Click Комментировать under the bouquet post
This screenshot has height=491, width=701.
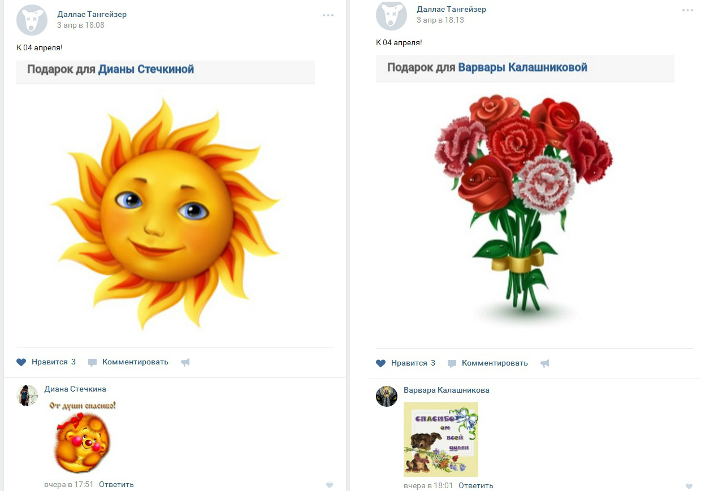488,363
